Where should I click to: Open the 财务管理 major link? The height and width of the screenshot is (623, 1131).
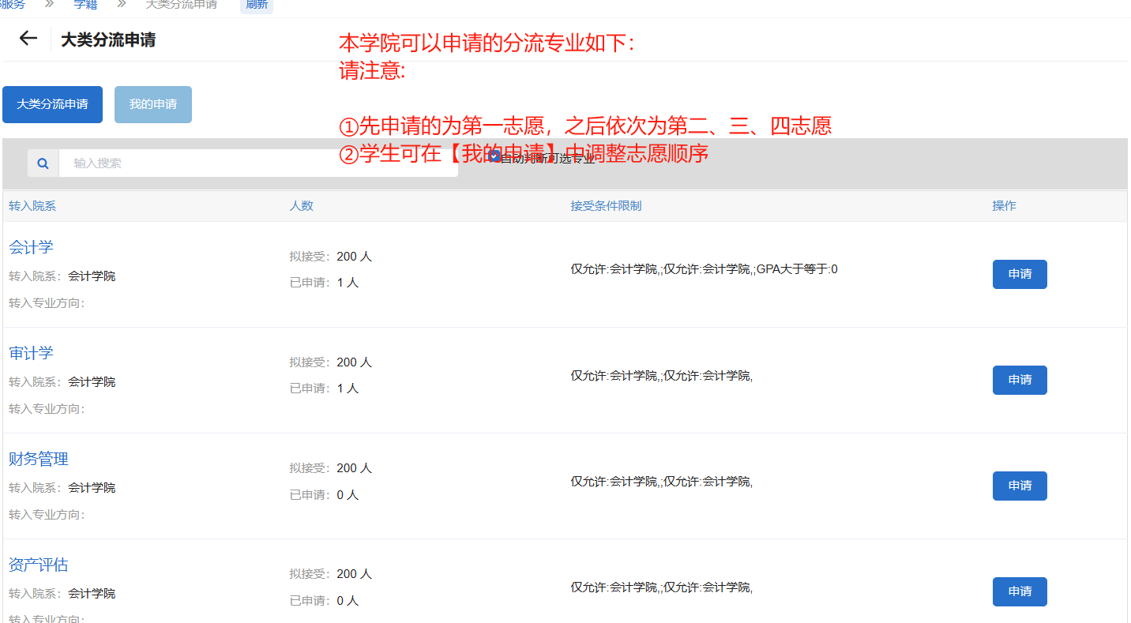click(39, 459)
